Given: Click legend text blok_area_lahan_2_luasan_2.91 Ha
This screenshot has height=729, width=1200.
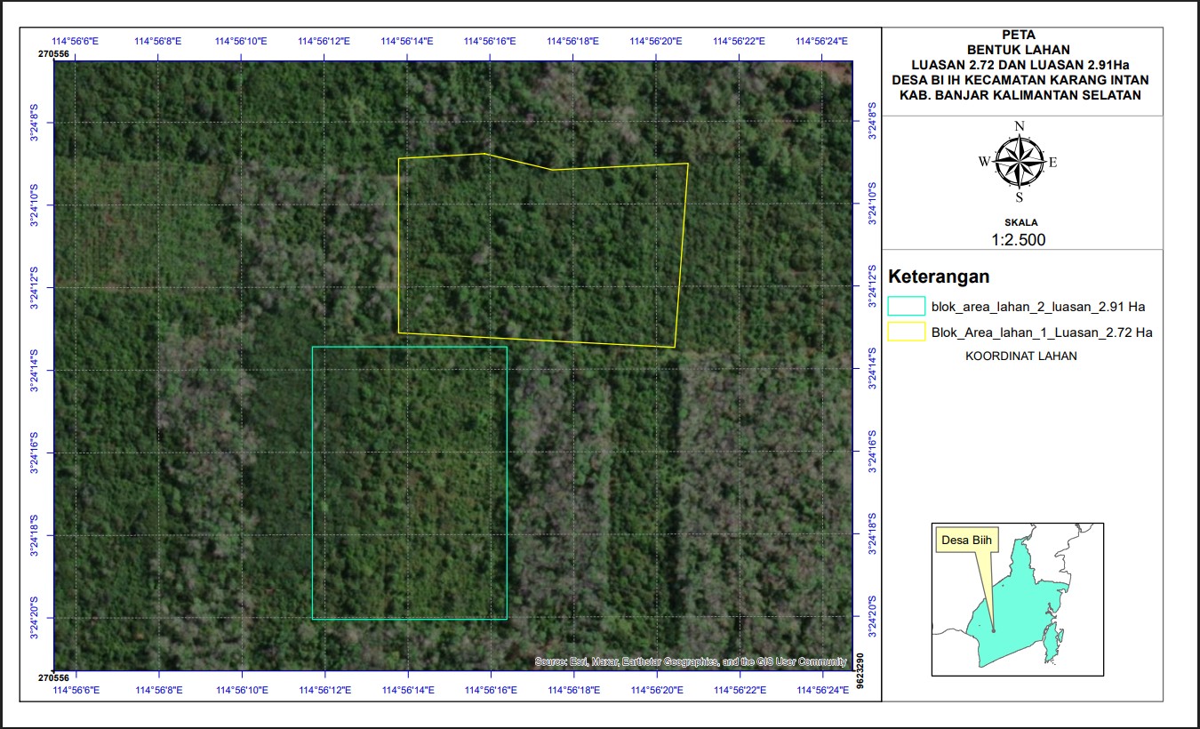Looking at the screenshot, I should point(1037,307).
